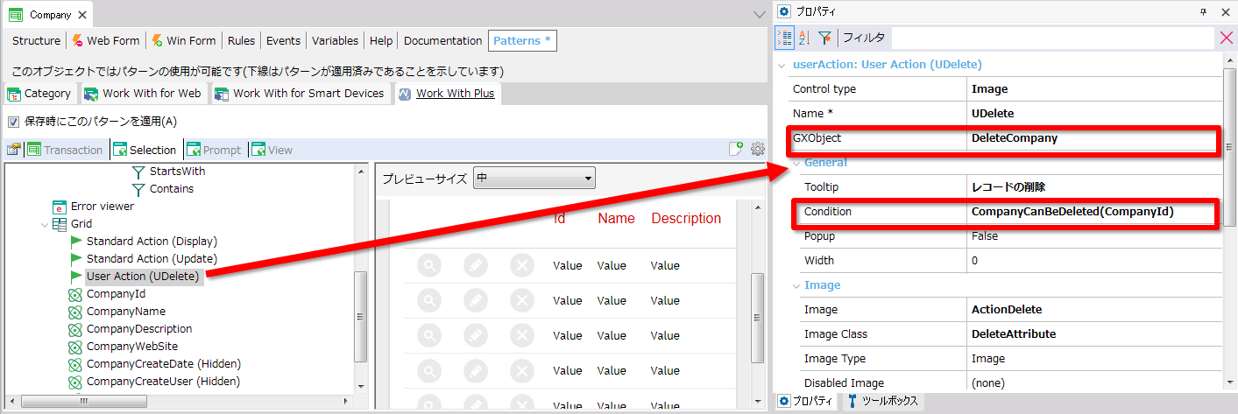Clear the filter with the red X icon

coord(1227,38)
